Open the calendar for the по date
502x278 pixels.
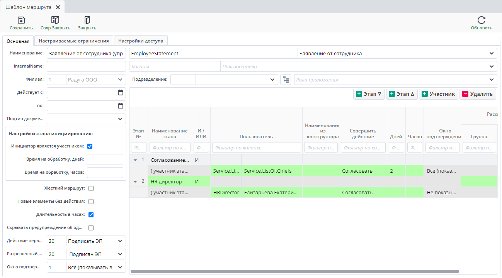pyautogui.click(x=121, y=106)
